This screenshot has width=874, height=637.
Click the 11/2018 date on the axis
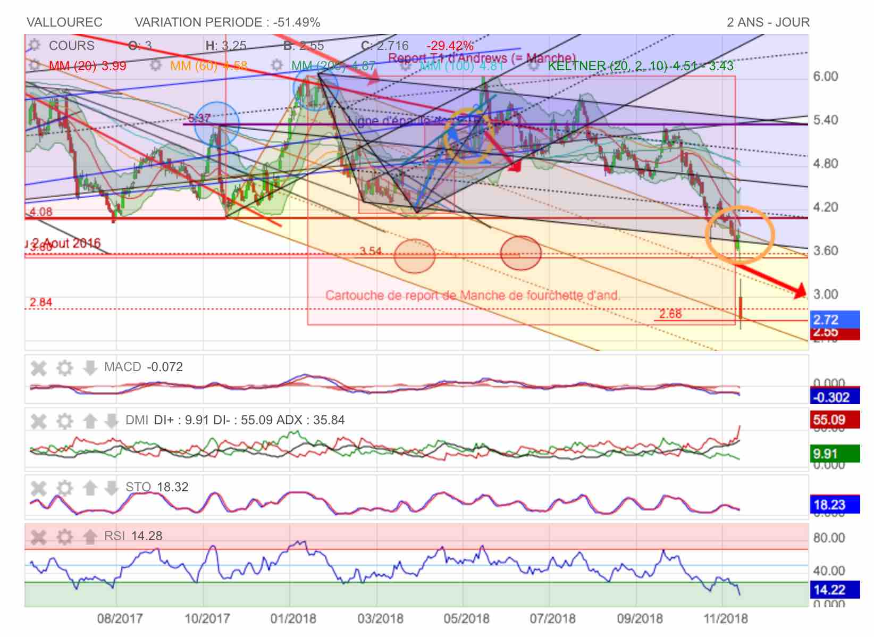click(726, 619)
